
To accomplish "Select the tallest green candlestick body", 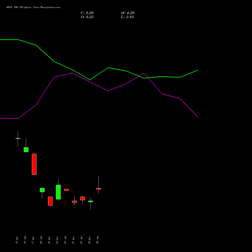I will tap(58, 192).
